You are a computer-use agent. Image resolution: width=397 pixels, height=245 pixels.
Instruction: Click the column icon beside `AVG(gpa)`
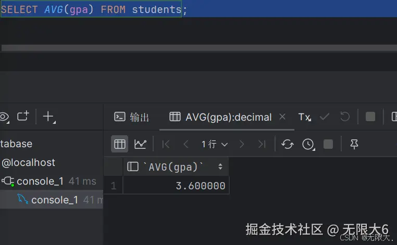click(133, 166)
